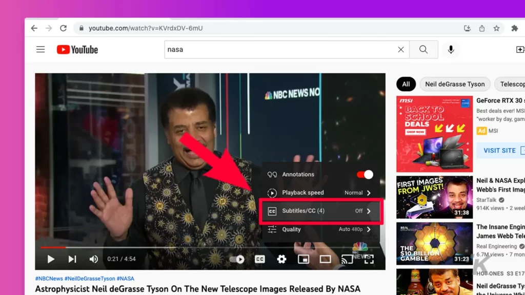Open Quality settings submenu
Image resolution: width=525 pixels, height=295 pixels.
click(320, 229)
